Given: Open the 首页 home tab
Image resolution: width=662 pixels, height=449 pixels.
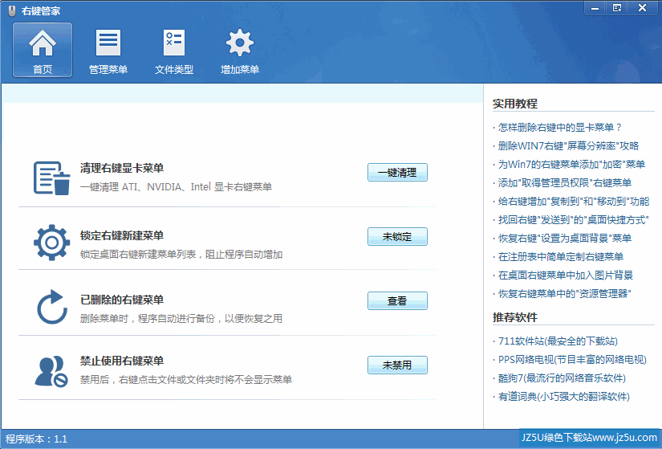Looking at the screenshot, I should [43, 50].
